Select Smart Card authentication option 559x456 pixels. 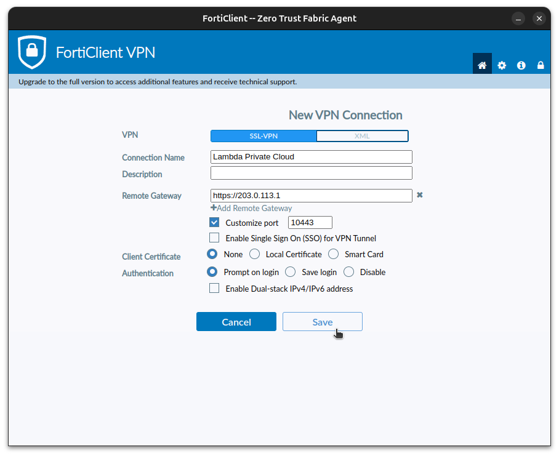(333, 254)
